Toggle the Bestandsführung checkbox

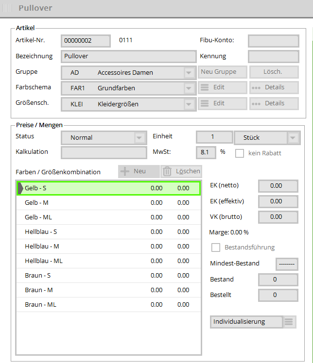tap(216, 247)
